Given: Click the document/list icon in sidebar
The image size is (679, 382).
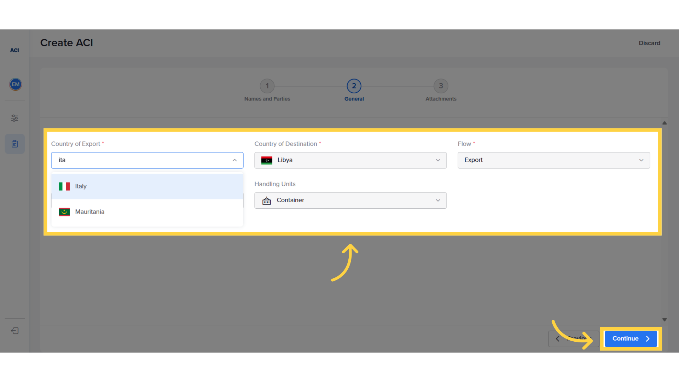Looking at the screenshot, I should pos(14,144).
